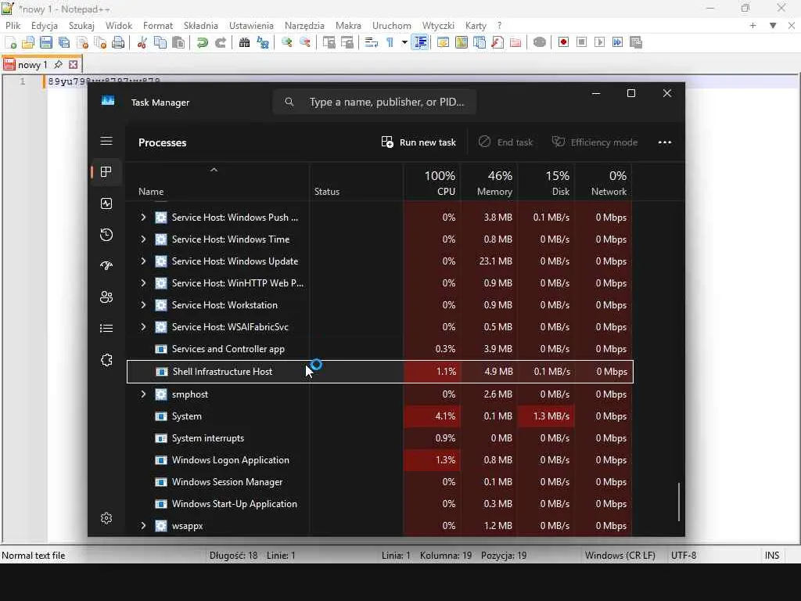Image resolution: width=801 pixels, height=601 pixels.
Task: Expand Service Host: Windows Time row
Action: pyautogui.click(x=143, y=239)
